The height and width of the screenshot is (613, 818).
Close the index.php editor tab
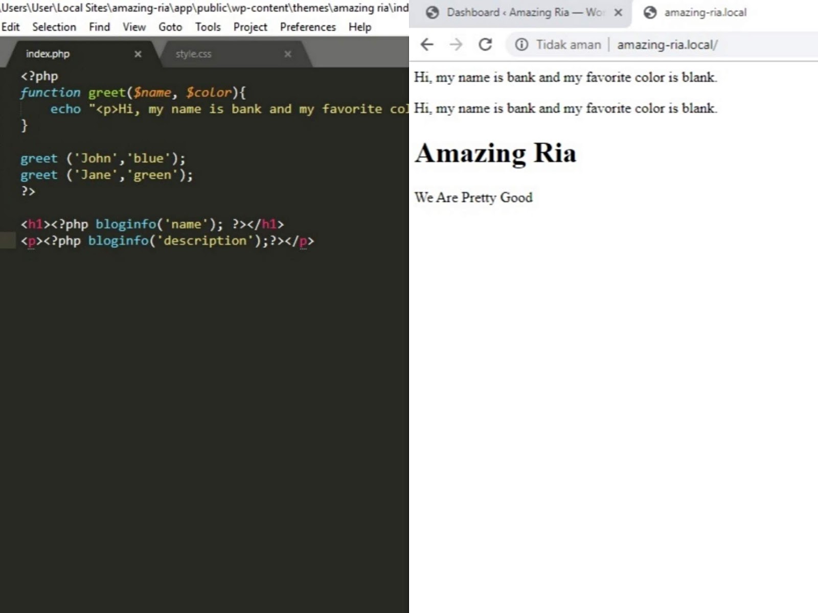coord(138,54)
